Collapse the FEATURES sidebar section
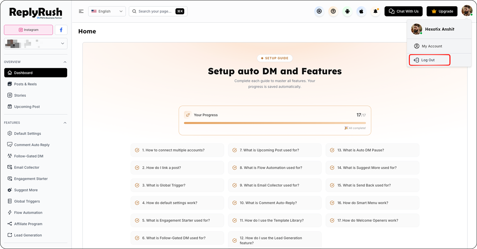The width and height of the screenshot is (477, 249). coord(65,123)
